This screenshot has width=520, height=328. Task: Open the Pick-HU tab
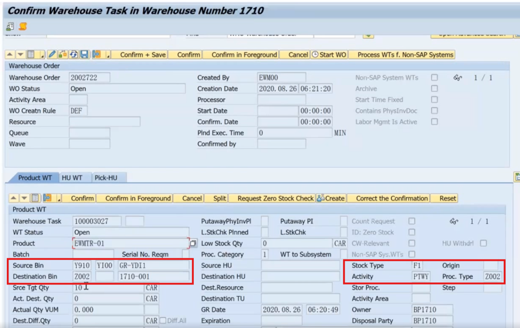coord(106,177)
